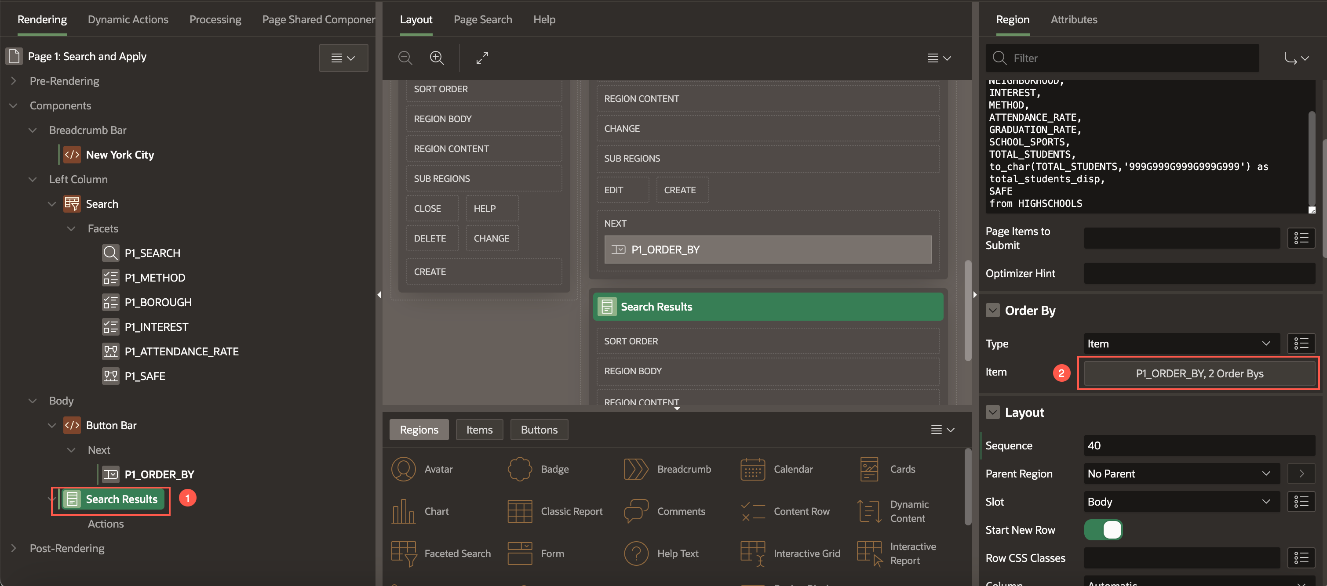Screen dimensions: 1327x586
Task: Select the Search Results region in layout
Action: 768,307
